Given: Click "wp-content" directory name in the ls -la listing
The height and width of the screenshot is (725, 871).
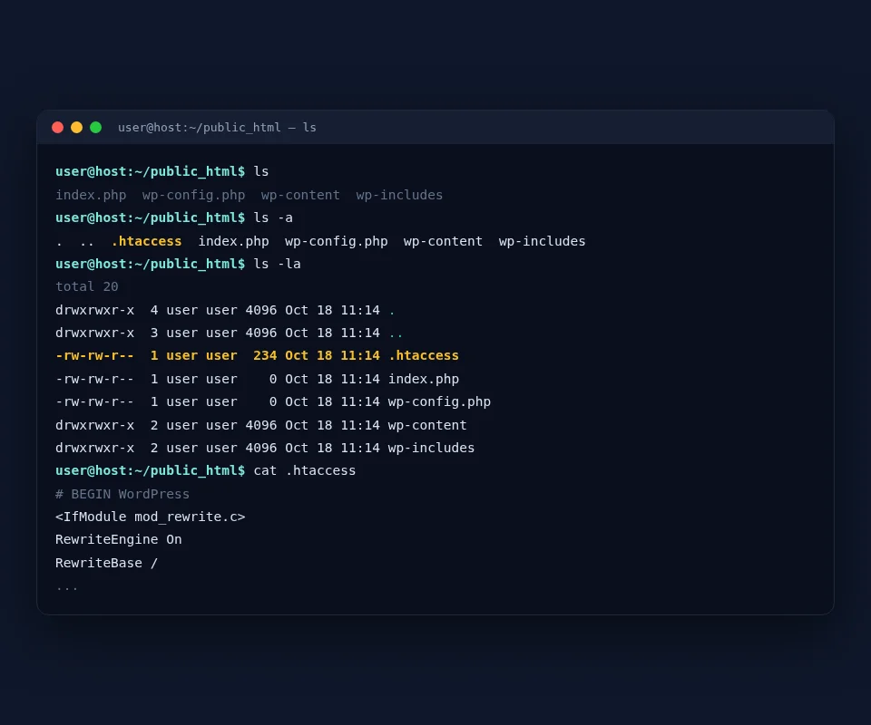Looking at the screenshot, I should (x=427, y=425).
